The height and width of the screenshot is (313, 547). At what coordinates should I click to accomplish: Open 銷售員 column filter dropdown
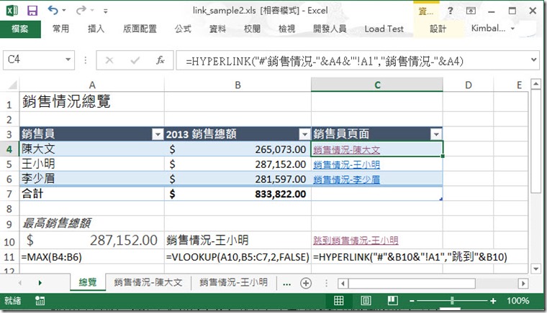(158, 134)
